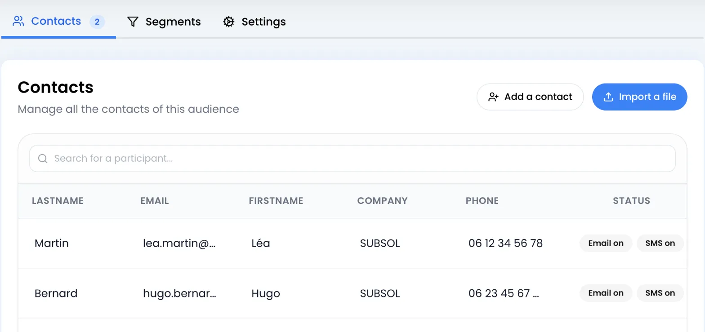Click the people icon beside Contacts
This screenshot has width=705, height=332.
pos(18,21)
